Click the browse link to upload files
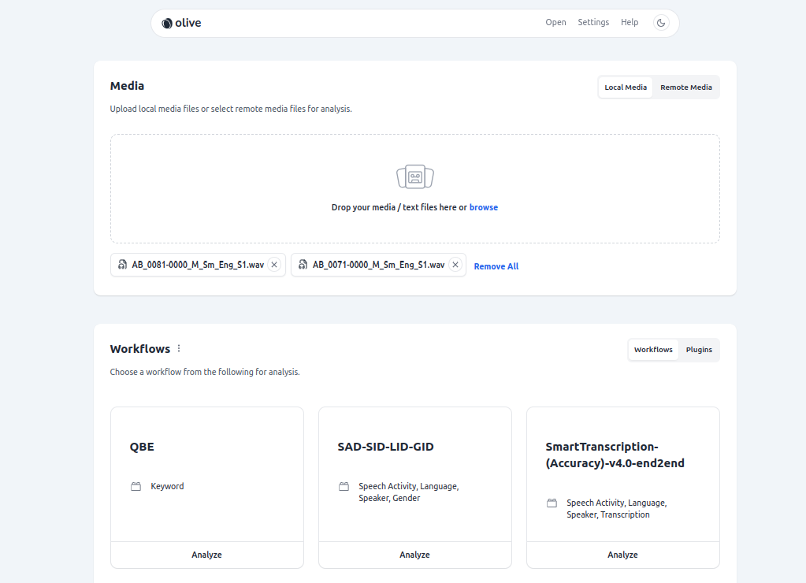Viewport: 806px width, 583px height. [x=483, y=207]
